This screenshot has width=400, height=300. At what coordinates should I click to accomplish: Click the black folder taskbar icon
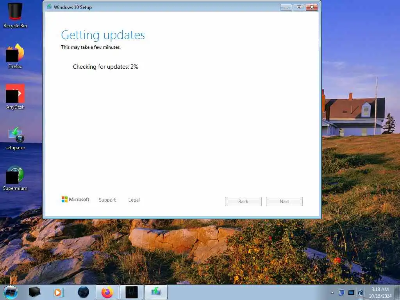[x=34, y=292]
